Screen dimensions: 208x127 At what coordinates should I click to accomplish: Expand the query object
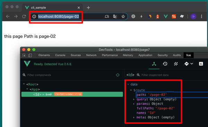pyautogui.click(x=134, y=99)
